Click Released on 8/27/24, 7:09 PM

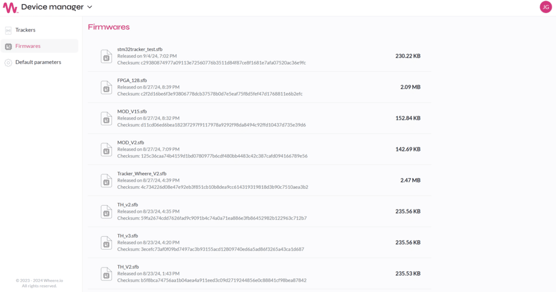[x=148, y=149]
